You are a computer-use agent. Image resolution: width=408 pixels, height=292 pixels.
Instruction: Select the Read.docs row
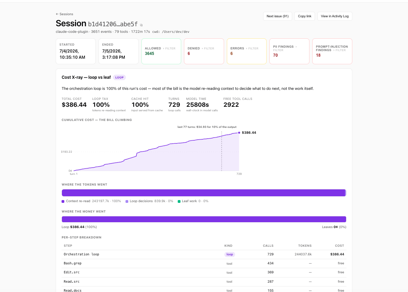pos(204,290)
